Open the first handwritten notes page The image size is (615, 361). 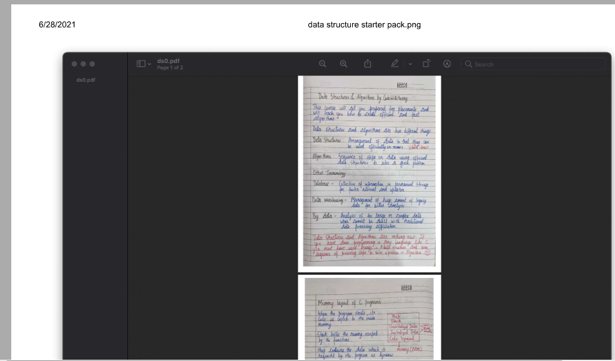click(370, 174)
